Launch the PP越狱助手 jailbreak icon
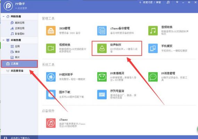 click(x=51, y=77)
